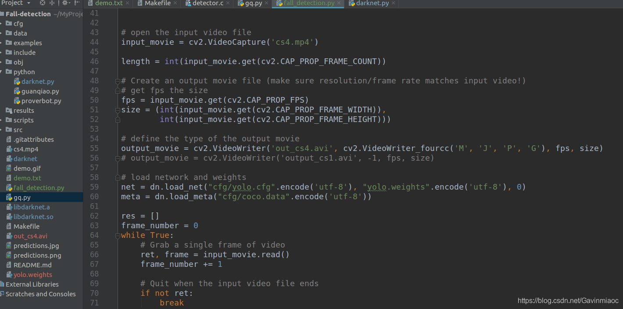Image resolution: width=623 pixels, height=309 pixels.
Task: Click the python icon on gq.py tab
Action: coord(241,3)
